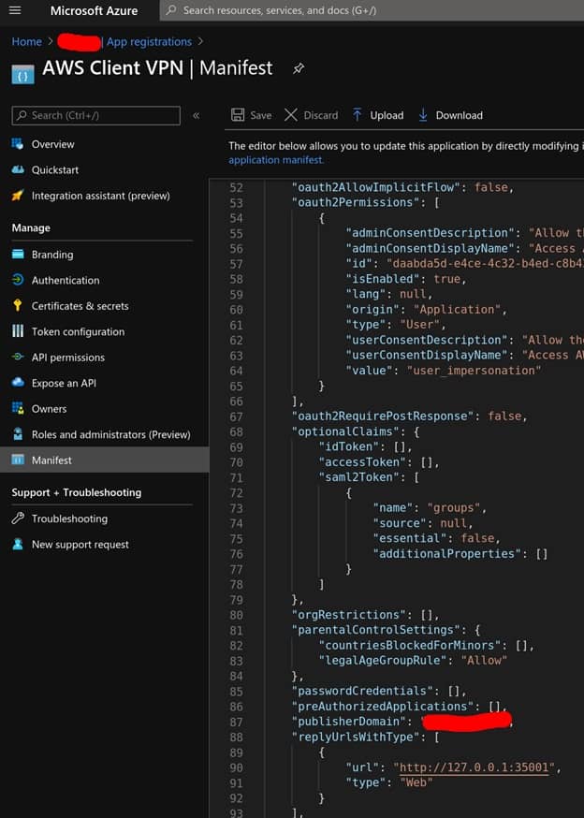Click breadcrumb chevron after App registrations
This screenshot has height=818, width=584.
(x=200, y=41)
